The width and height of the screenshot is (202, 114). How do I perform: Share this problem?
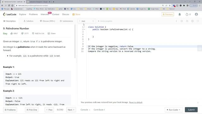(51, 34)
